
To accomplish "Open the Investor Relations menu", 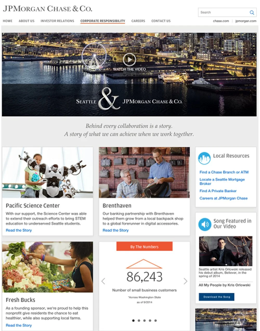I will pos(57,21).
